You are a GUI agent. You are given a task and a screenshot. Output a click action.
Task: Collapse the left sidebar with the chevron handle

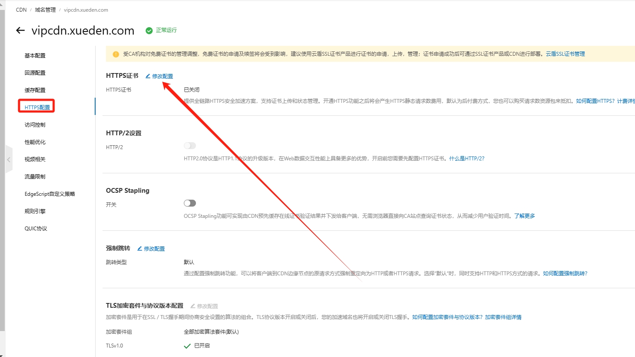tap(9, 159)
